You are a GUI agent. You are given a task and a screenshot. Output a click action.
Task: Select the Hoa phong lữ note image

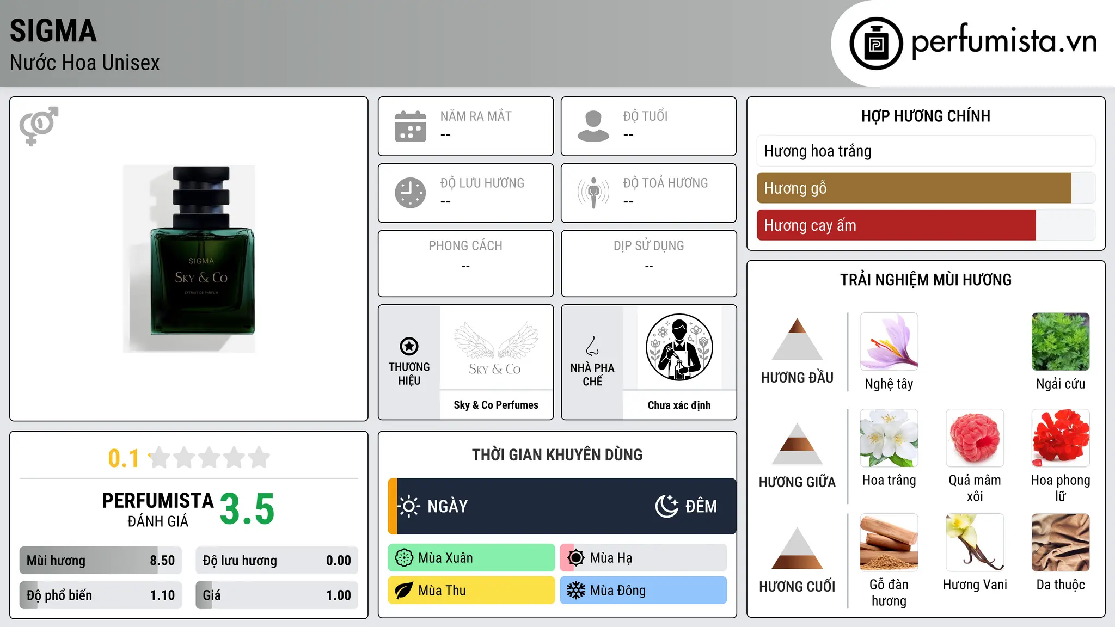(1061, 438)
